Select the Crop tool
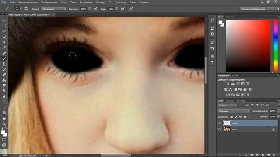 (4, 42)
